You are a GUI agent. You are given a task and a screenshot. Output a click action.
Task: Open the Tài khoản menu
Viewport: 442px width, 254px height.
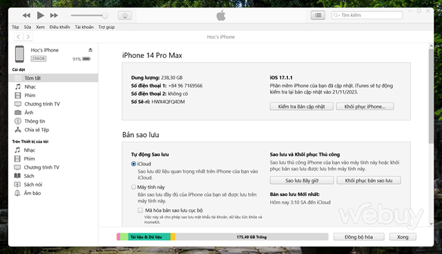(x=84, y=27)
